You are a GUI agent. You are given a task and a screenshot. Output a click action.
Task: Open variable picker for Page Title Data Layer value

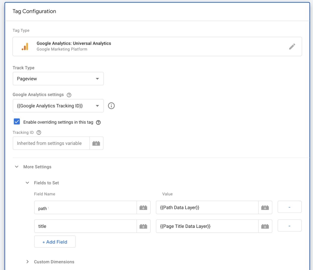[265, 226]
